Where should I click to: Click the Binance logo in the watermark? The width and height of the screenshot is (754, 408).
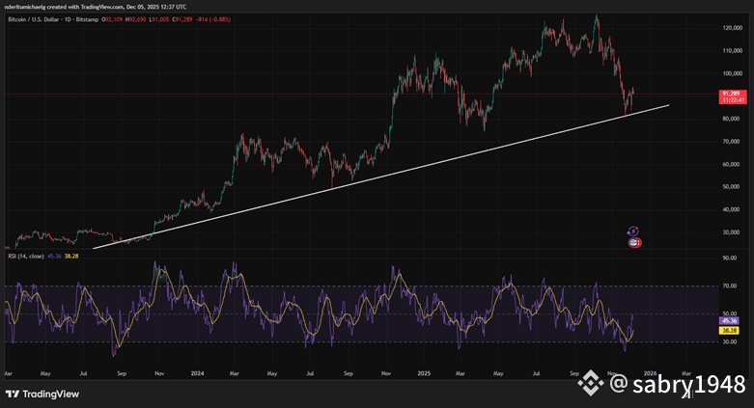590,386
